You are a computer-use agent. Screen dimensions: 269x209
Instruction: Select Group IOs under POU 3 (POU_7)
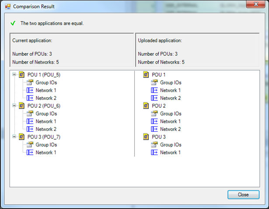point(46,145)
